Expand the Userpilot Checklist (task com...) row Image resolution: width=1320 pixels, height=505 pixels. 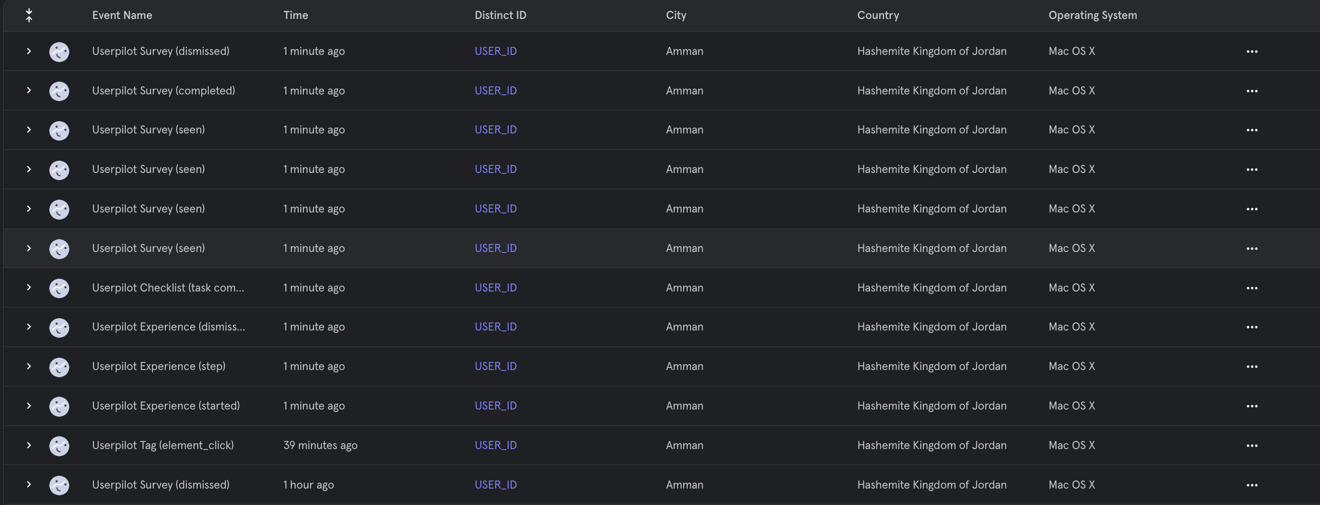pyautogui.click(x=29, y=288)
